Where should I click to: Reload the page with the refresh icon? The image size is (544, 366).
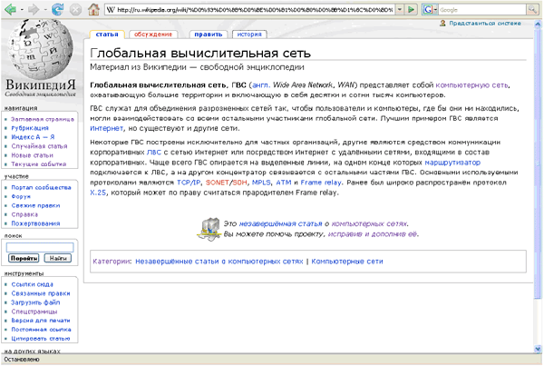point(57,9)
